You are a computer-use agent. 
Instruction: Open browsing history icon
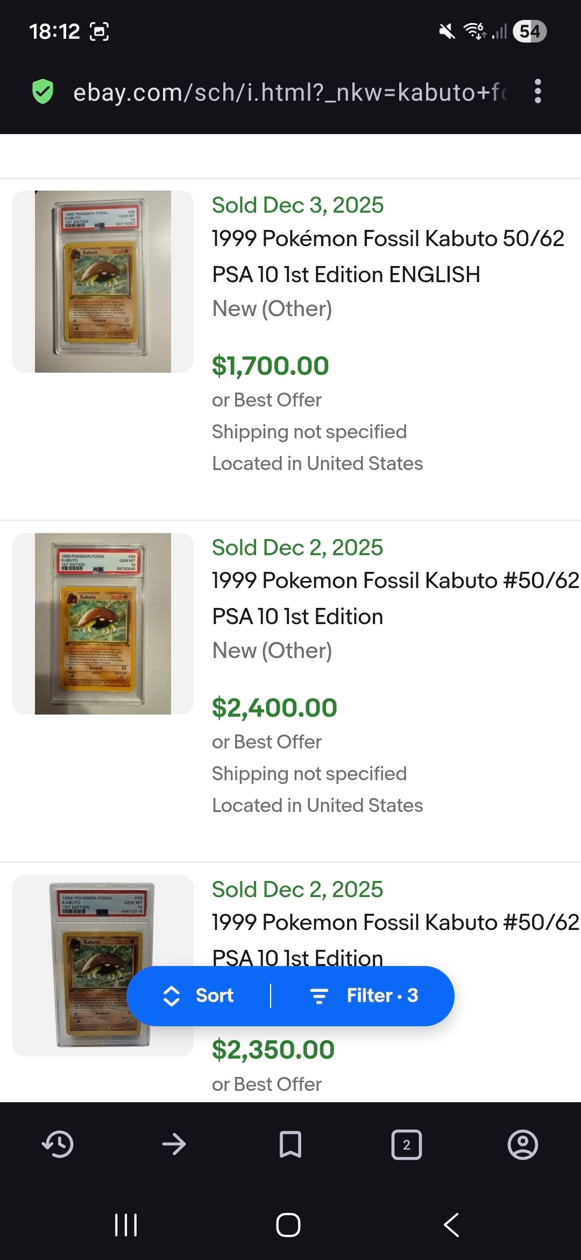(58, 1144)
